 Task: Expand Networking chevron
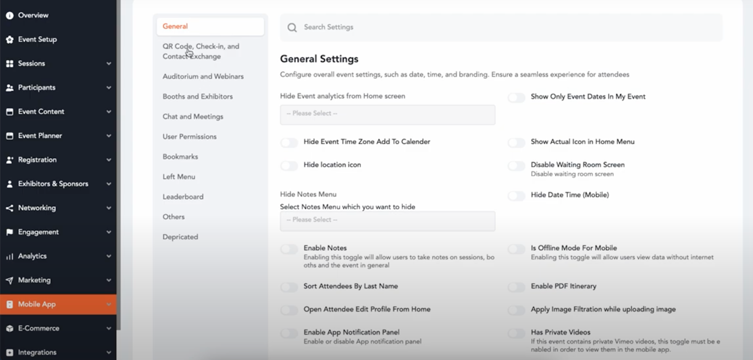(x=109, y=208)
